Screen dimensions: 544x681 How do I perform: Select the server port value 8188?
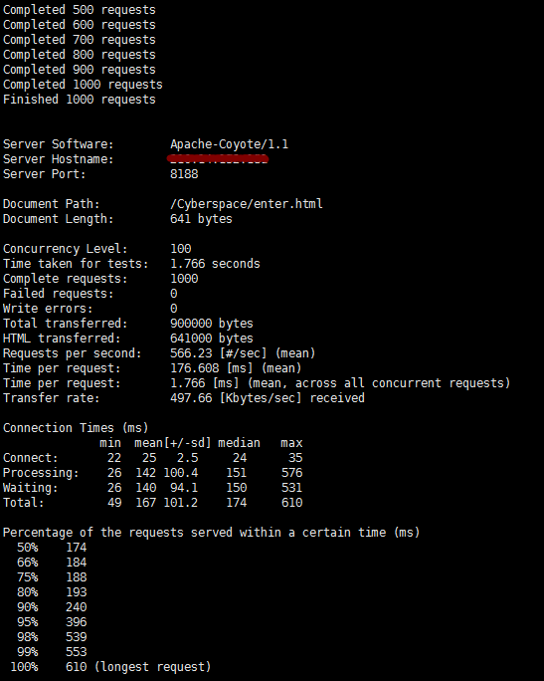[184, 174]
